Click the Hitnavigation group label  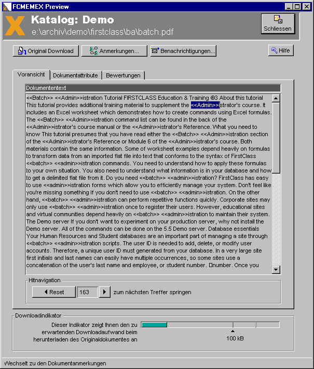coord(45,280)
